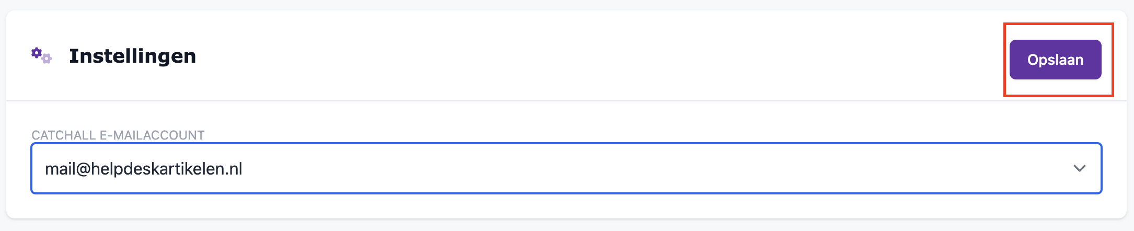The height and width of the screenshot is (231, 1134).
Task: Click the down arrow right of the email address
Action: click(x=1079, y=168)
